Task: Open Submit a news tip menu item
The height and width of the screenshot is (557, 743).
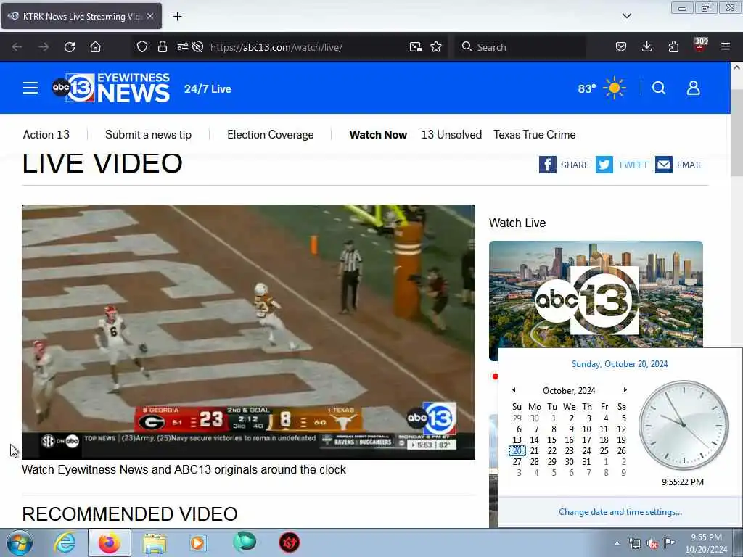Action: point(148,134)
